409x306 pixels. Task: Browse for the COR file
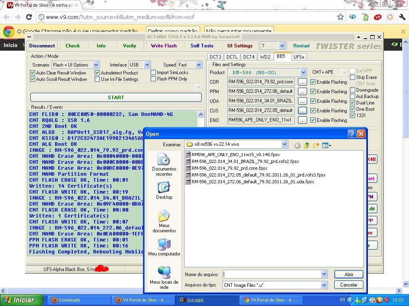(302, 82)
